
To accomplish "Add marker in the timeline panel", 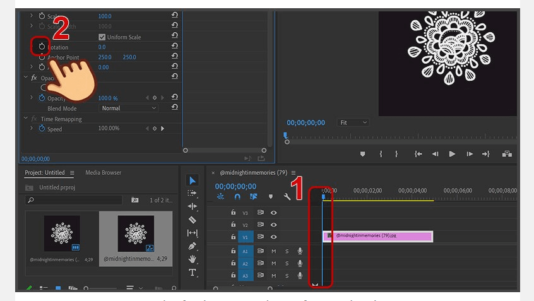I will point(271,196).
